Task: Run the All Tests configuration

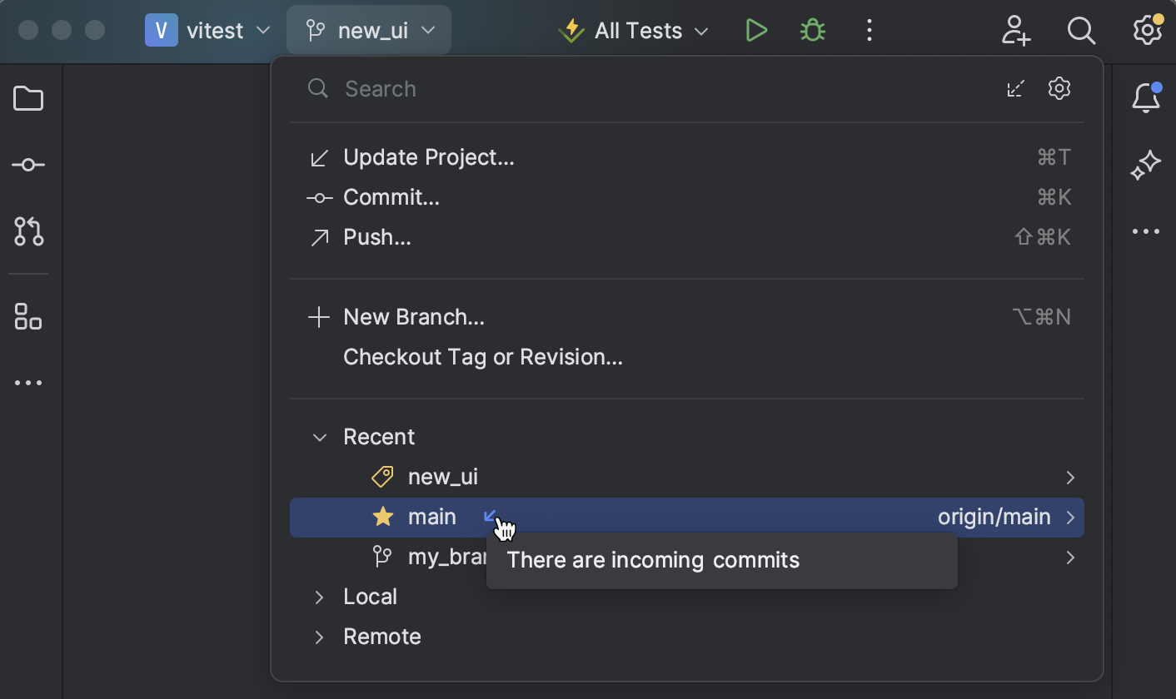Action: [756, 30]
